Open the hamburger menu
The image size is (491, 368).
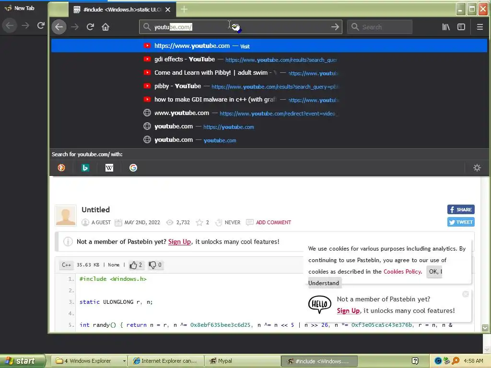pyautogui.click(x=479, y=27)
